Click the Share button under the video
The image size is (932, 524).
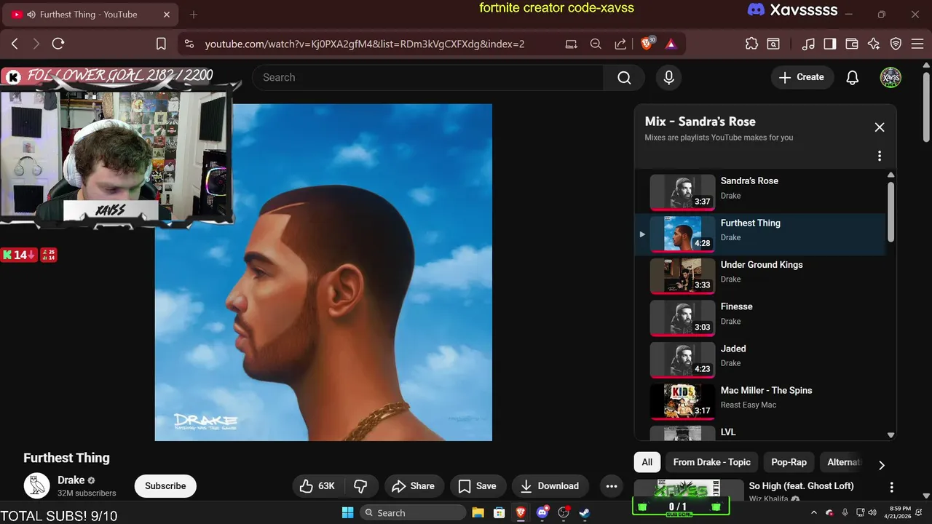pos(413,486)
